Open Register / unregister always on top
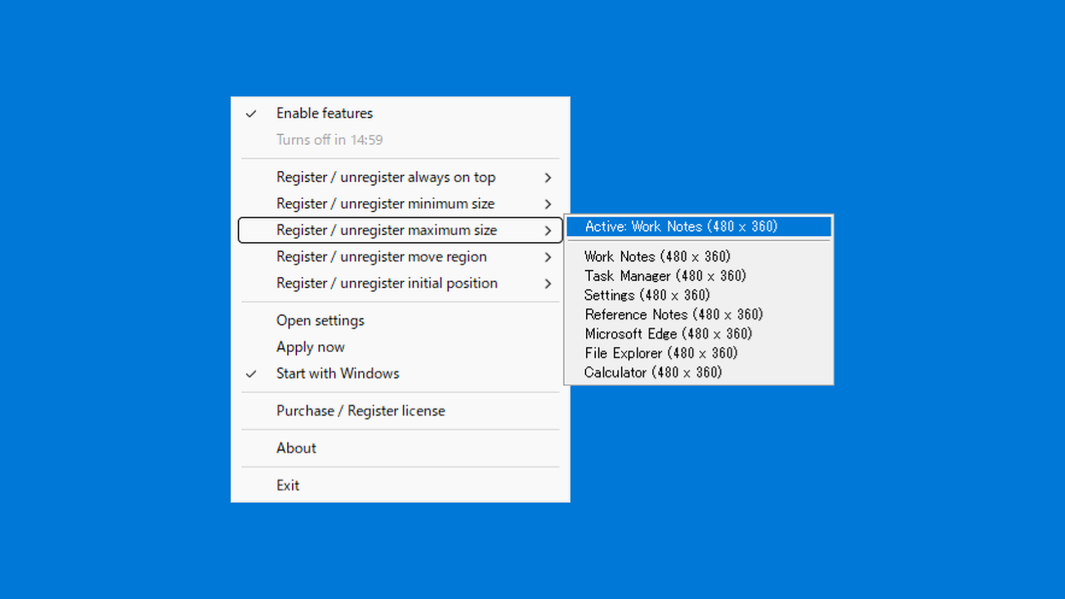 (x=400, y=177)
